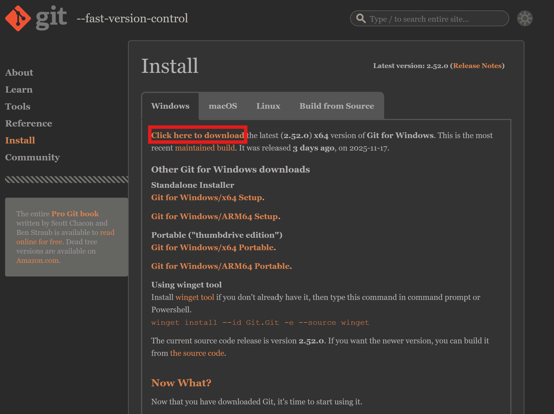
Task: Select the Windows tab
Action: coord(170,106)
